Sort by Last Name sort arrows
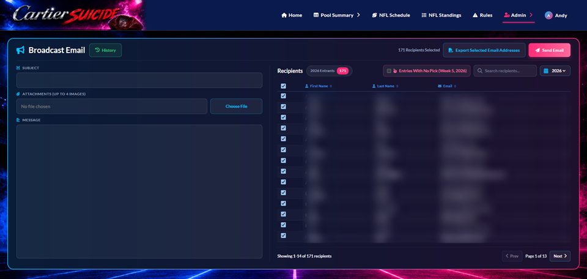The image size is (587, 279). click(x=397, y=86)
